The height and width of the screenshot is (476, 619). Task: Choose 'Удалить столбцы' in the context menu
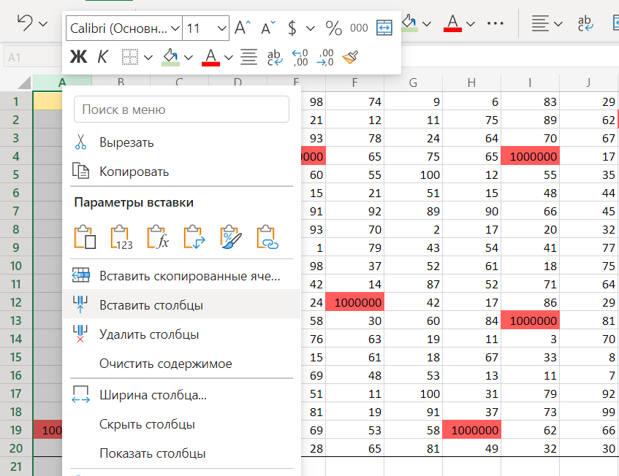tap(149, 334)
